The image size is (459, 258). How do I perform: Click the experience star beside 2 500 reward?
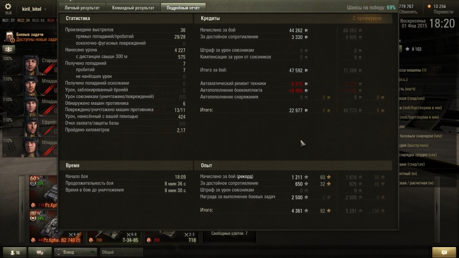306,198
